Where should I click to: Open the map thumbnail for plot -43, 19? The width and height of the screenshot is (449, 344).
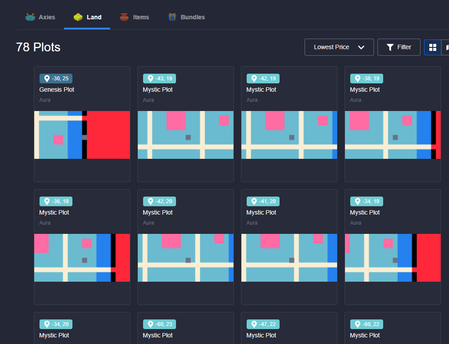coord(186,135)
